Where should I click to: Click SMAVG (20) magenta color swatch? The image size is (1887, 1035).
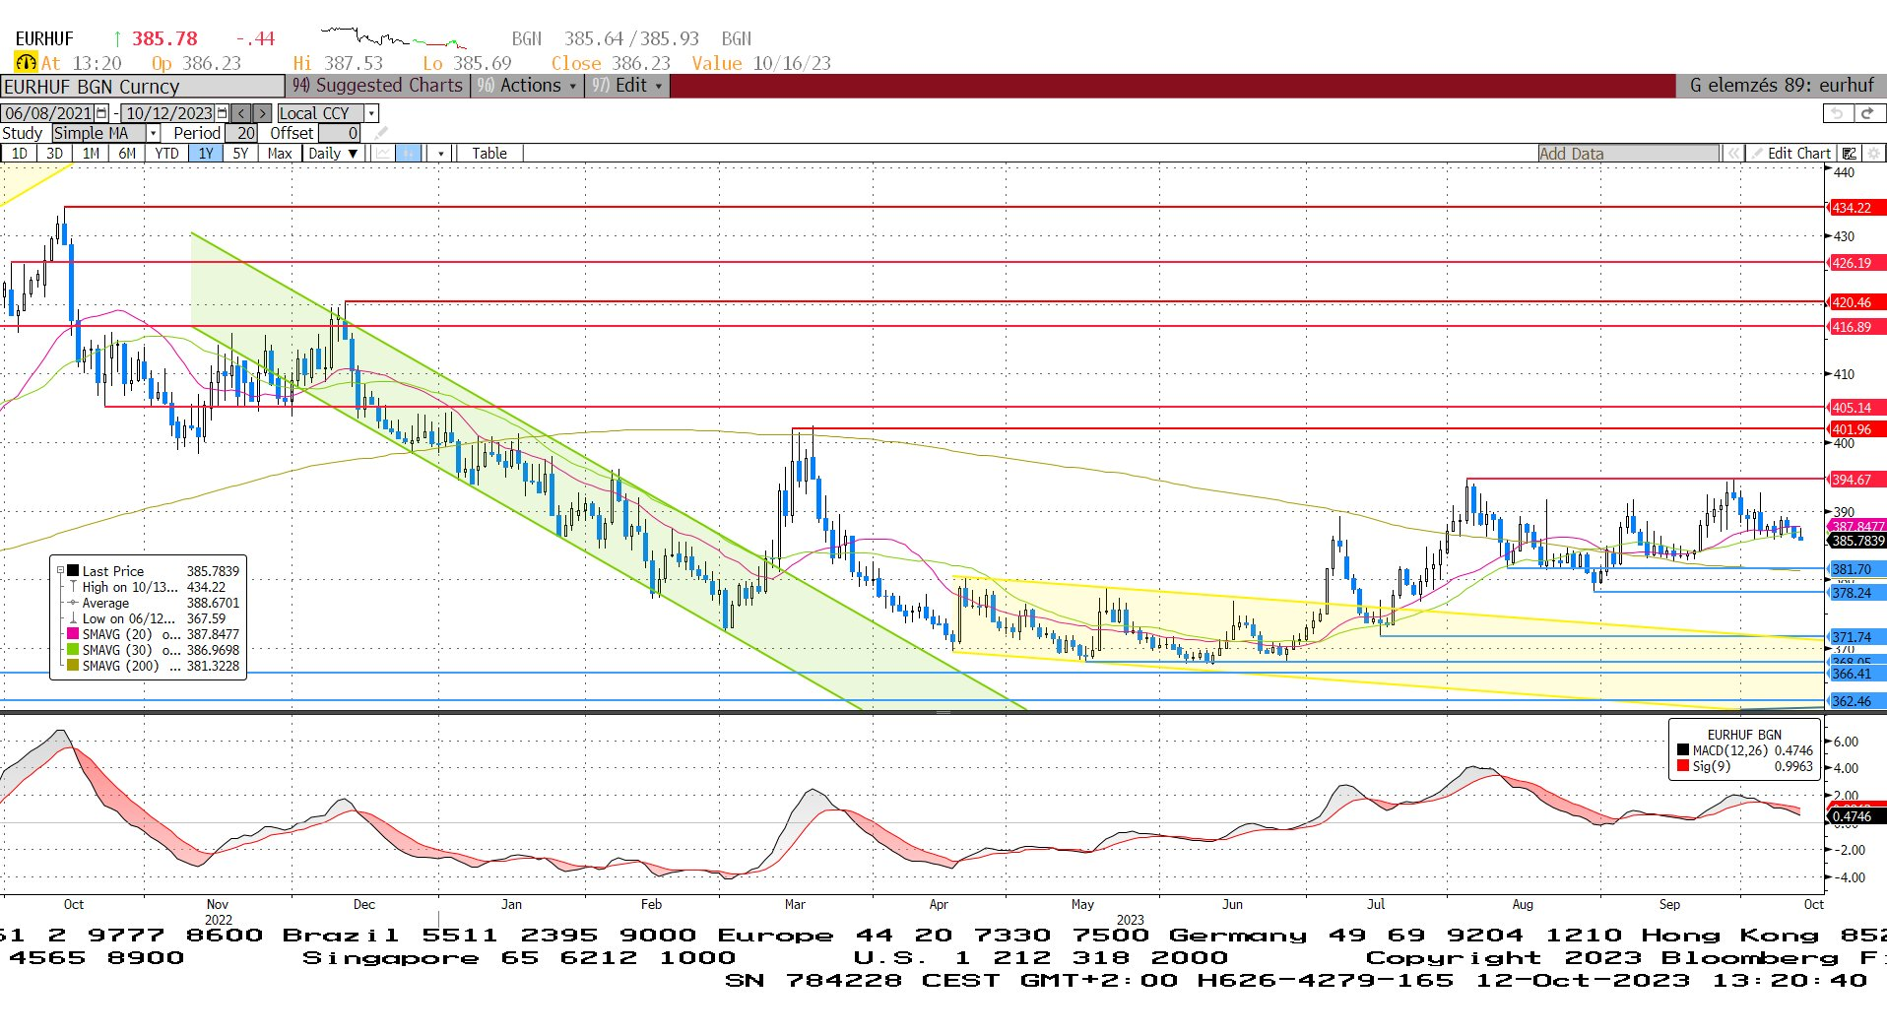(72, 634)
